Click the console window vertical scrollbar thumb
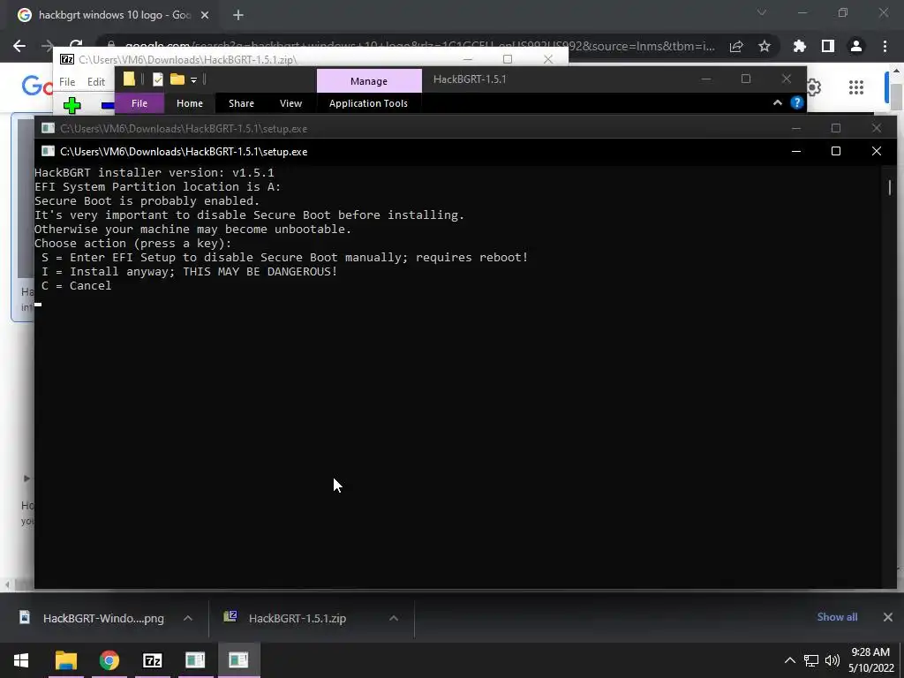 pyautogui.click(x=890, y=187)
